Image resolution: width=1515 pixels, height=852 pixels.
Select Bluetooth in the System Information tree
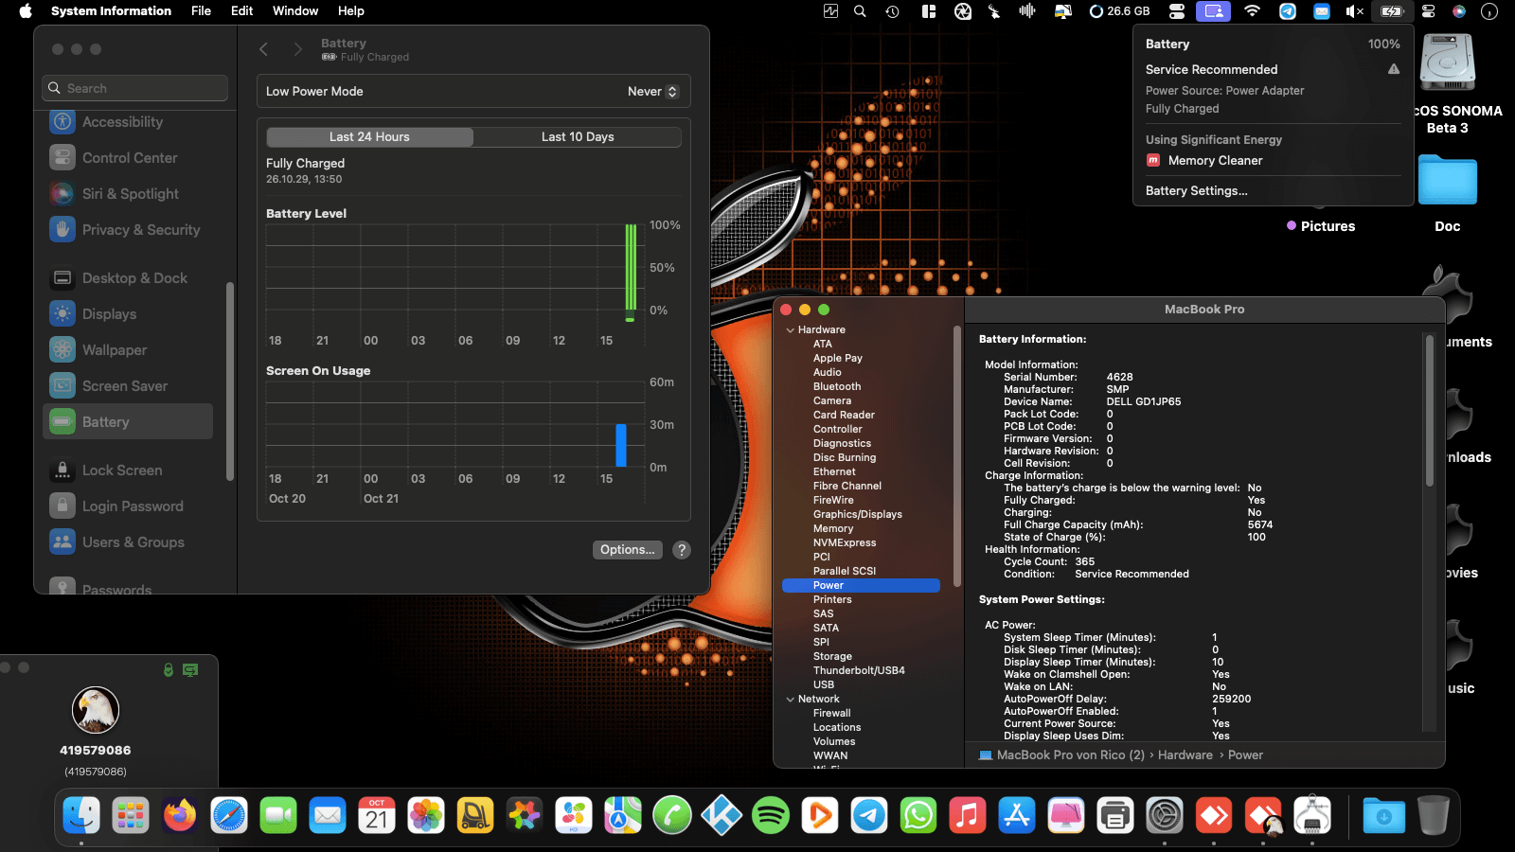[837, 387]
